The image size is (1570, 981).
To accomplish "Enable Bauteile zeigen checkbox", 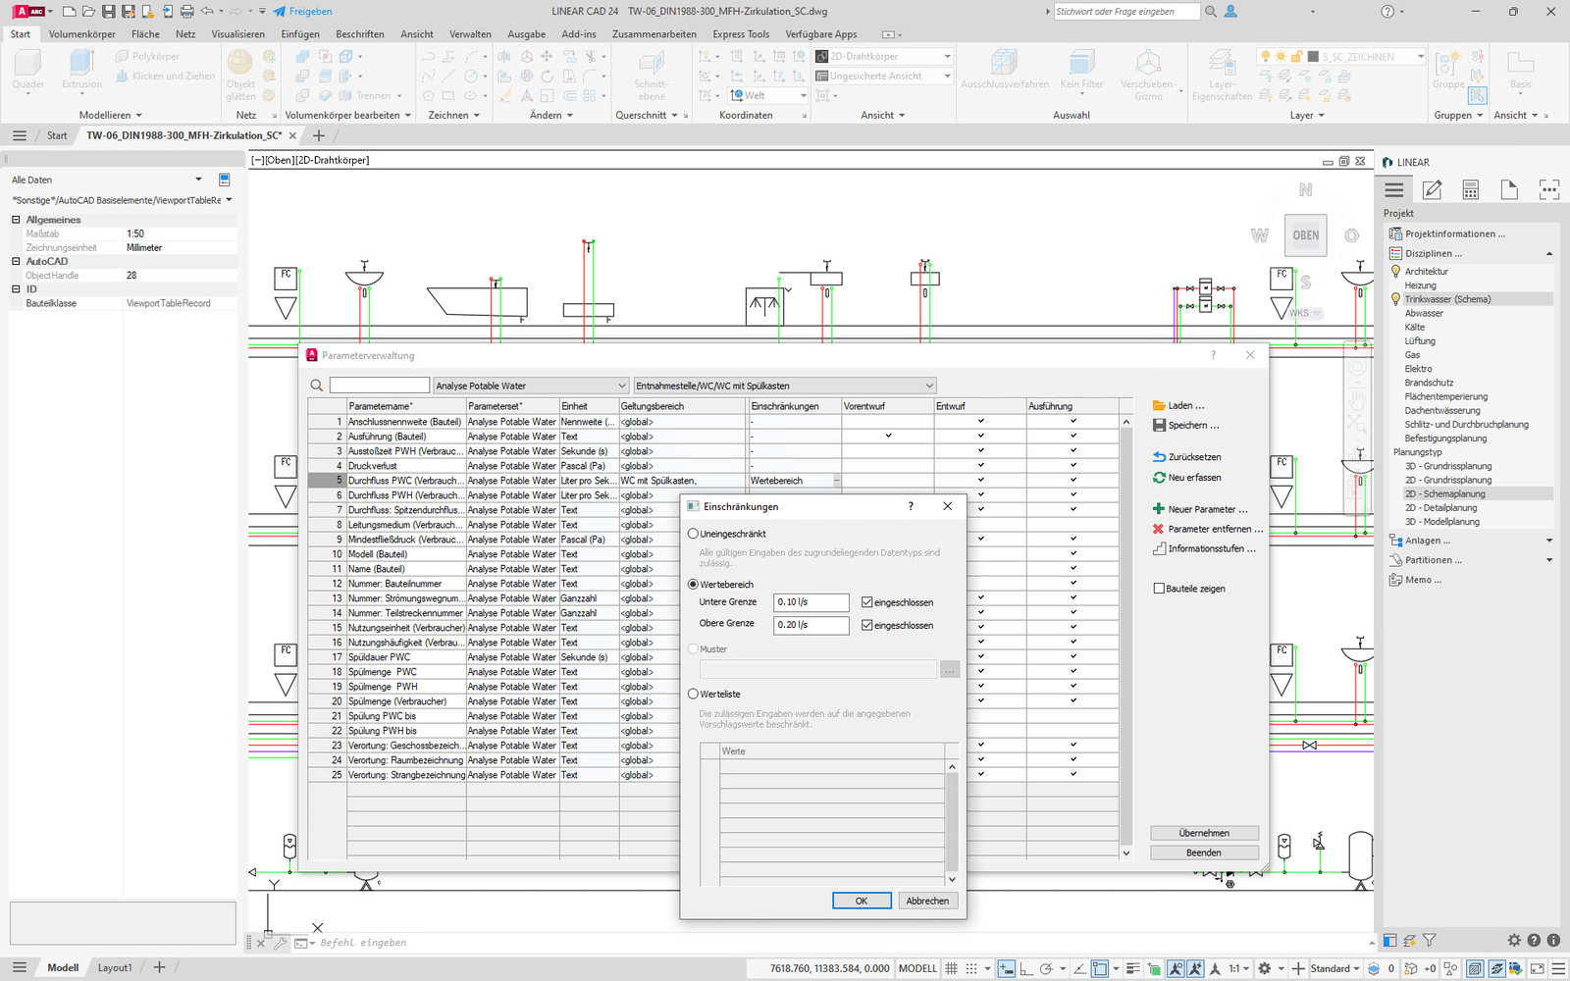I will [x=1159, y=589].
